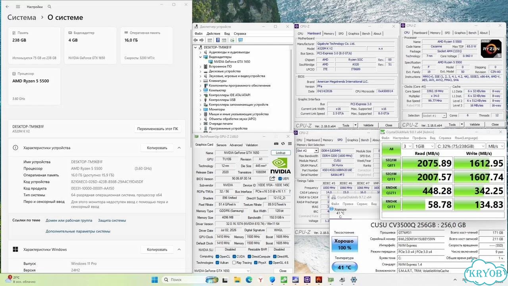Click Хорошо 100% health status box
Image resolution: width=508 pixels, height=286 pixels.
[x=344, y=244]
